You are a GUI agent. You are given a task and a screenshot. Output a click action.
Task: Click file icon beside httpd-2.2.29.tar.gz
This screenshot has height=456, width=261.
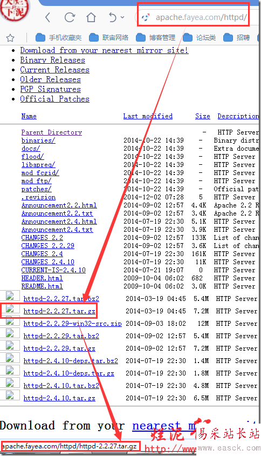coord(10,345)
